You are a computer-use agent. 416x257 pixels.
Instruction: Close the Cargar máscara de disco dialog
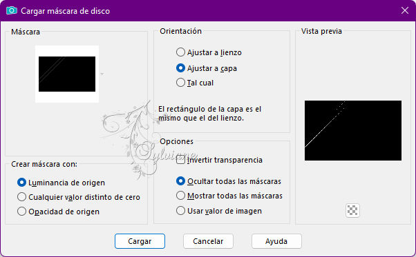coord(405,10)
